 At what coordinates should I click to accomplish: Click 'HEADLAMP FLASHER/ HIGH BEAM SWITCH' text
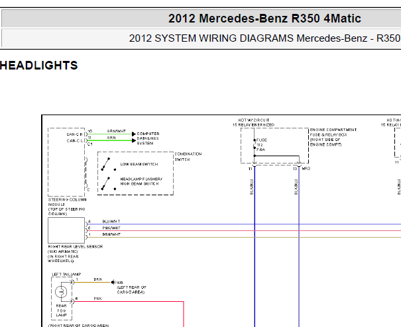tap(141, 181)
